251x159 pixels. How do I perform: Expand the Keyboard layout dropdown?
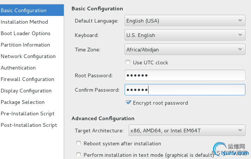pos(185,35)
